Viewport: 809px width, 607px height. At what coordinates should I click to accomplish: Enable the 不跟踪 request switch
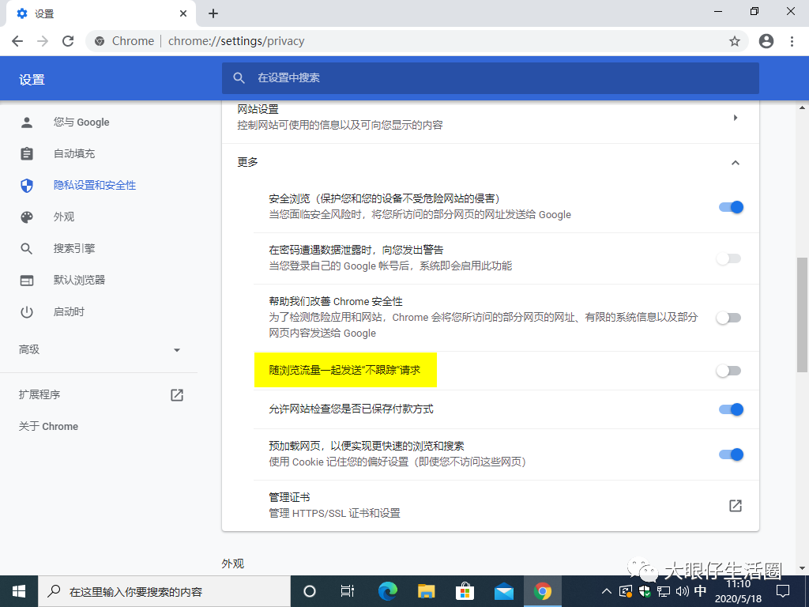coord(728,371)
